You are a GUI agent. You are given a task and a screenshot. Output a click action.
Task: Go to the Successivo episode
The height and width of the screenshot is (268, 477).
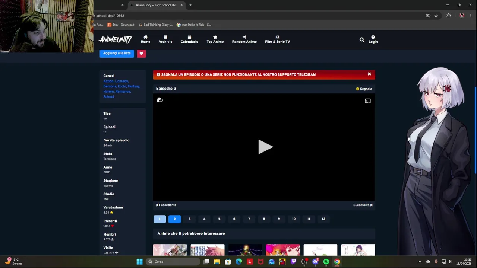[363, 205]
